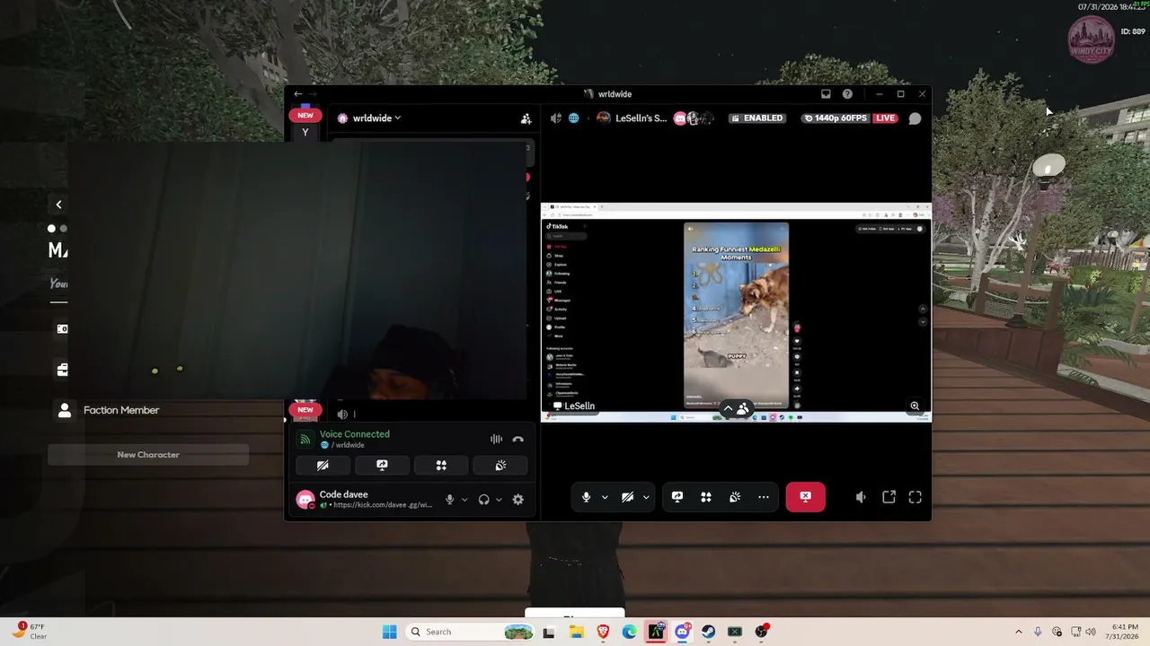Image resolution: width=1150 pixels, height=646 pixels.
Task: Click the voice channel speaker icon in header
Action: click(556, 118)
